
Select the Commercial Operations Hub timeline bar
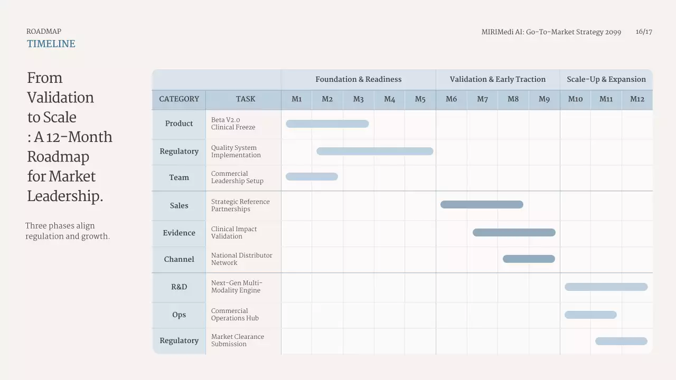click(x=590, y=315)
